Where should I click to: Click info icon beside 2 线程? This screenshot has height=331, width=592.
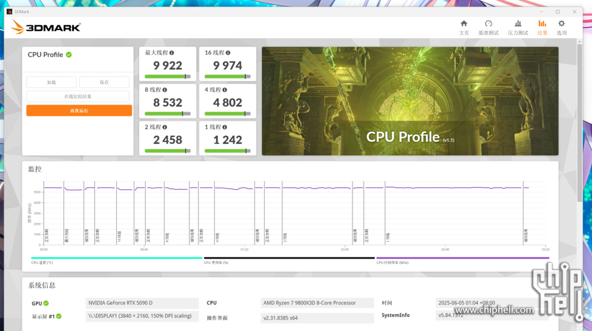tap(164, 127)
